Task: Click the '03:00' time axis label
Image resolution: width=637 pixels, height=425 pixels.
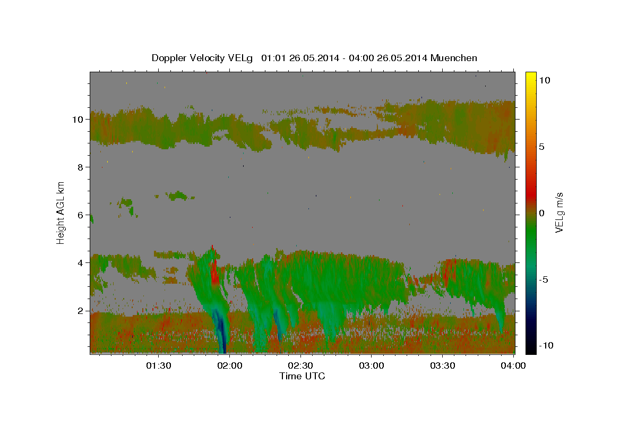Action: tap(372, 365)
